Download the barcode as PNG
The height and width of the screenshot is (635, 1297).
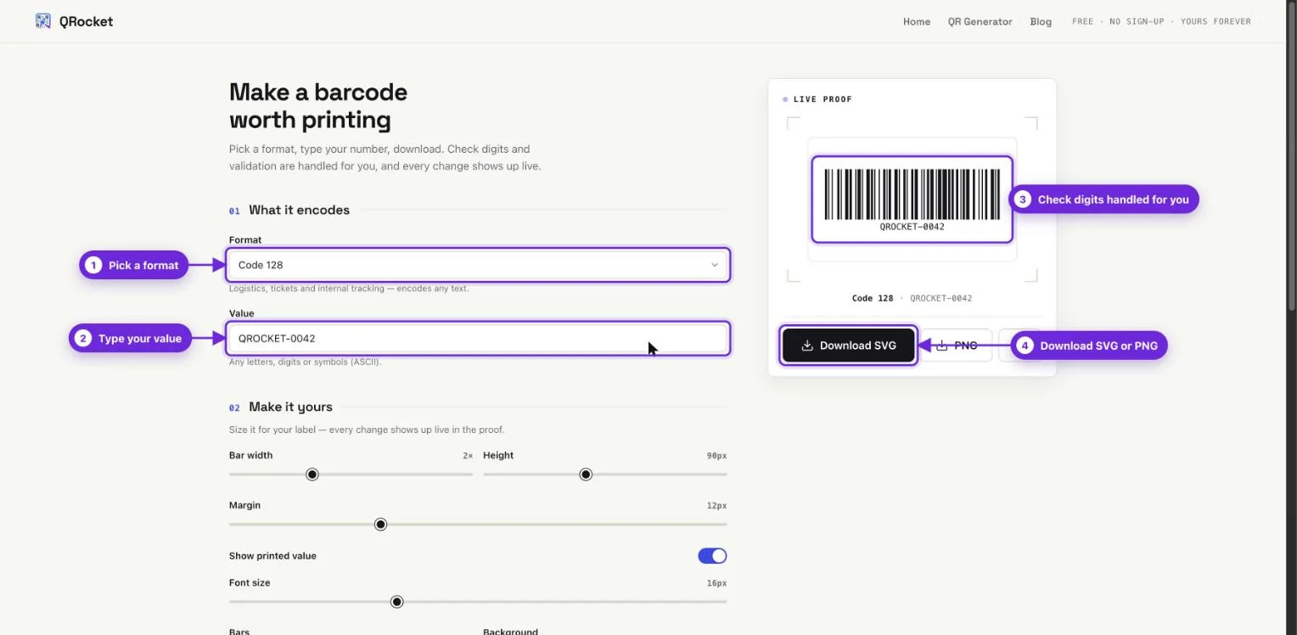pyautogui.click(x=957, y=346)
